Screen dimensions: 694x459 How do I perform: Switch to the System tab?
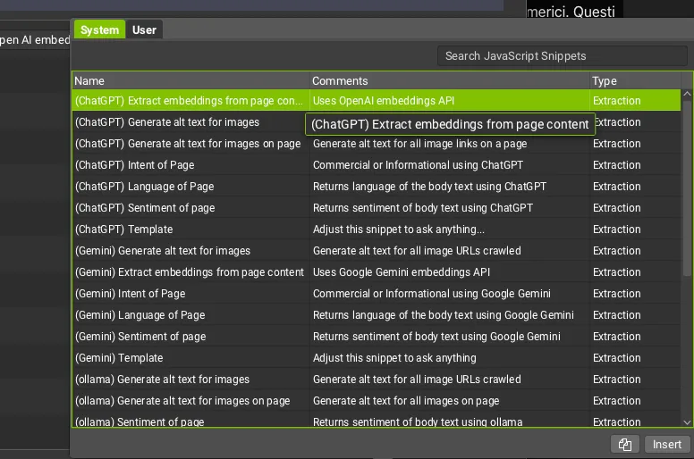(99, 29)
